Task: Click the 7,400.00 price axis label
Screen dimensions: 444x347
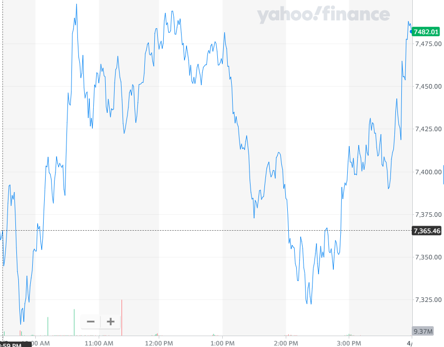Action: pyautogui.click(x=428, y=172)
